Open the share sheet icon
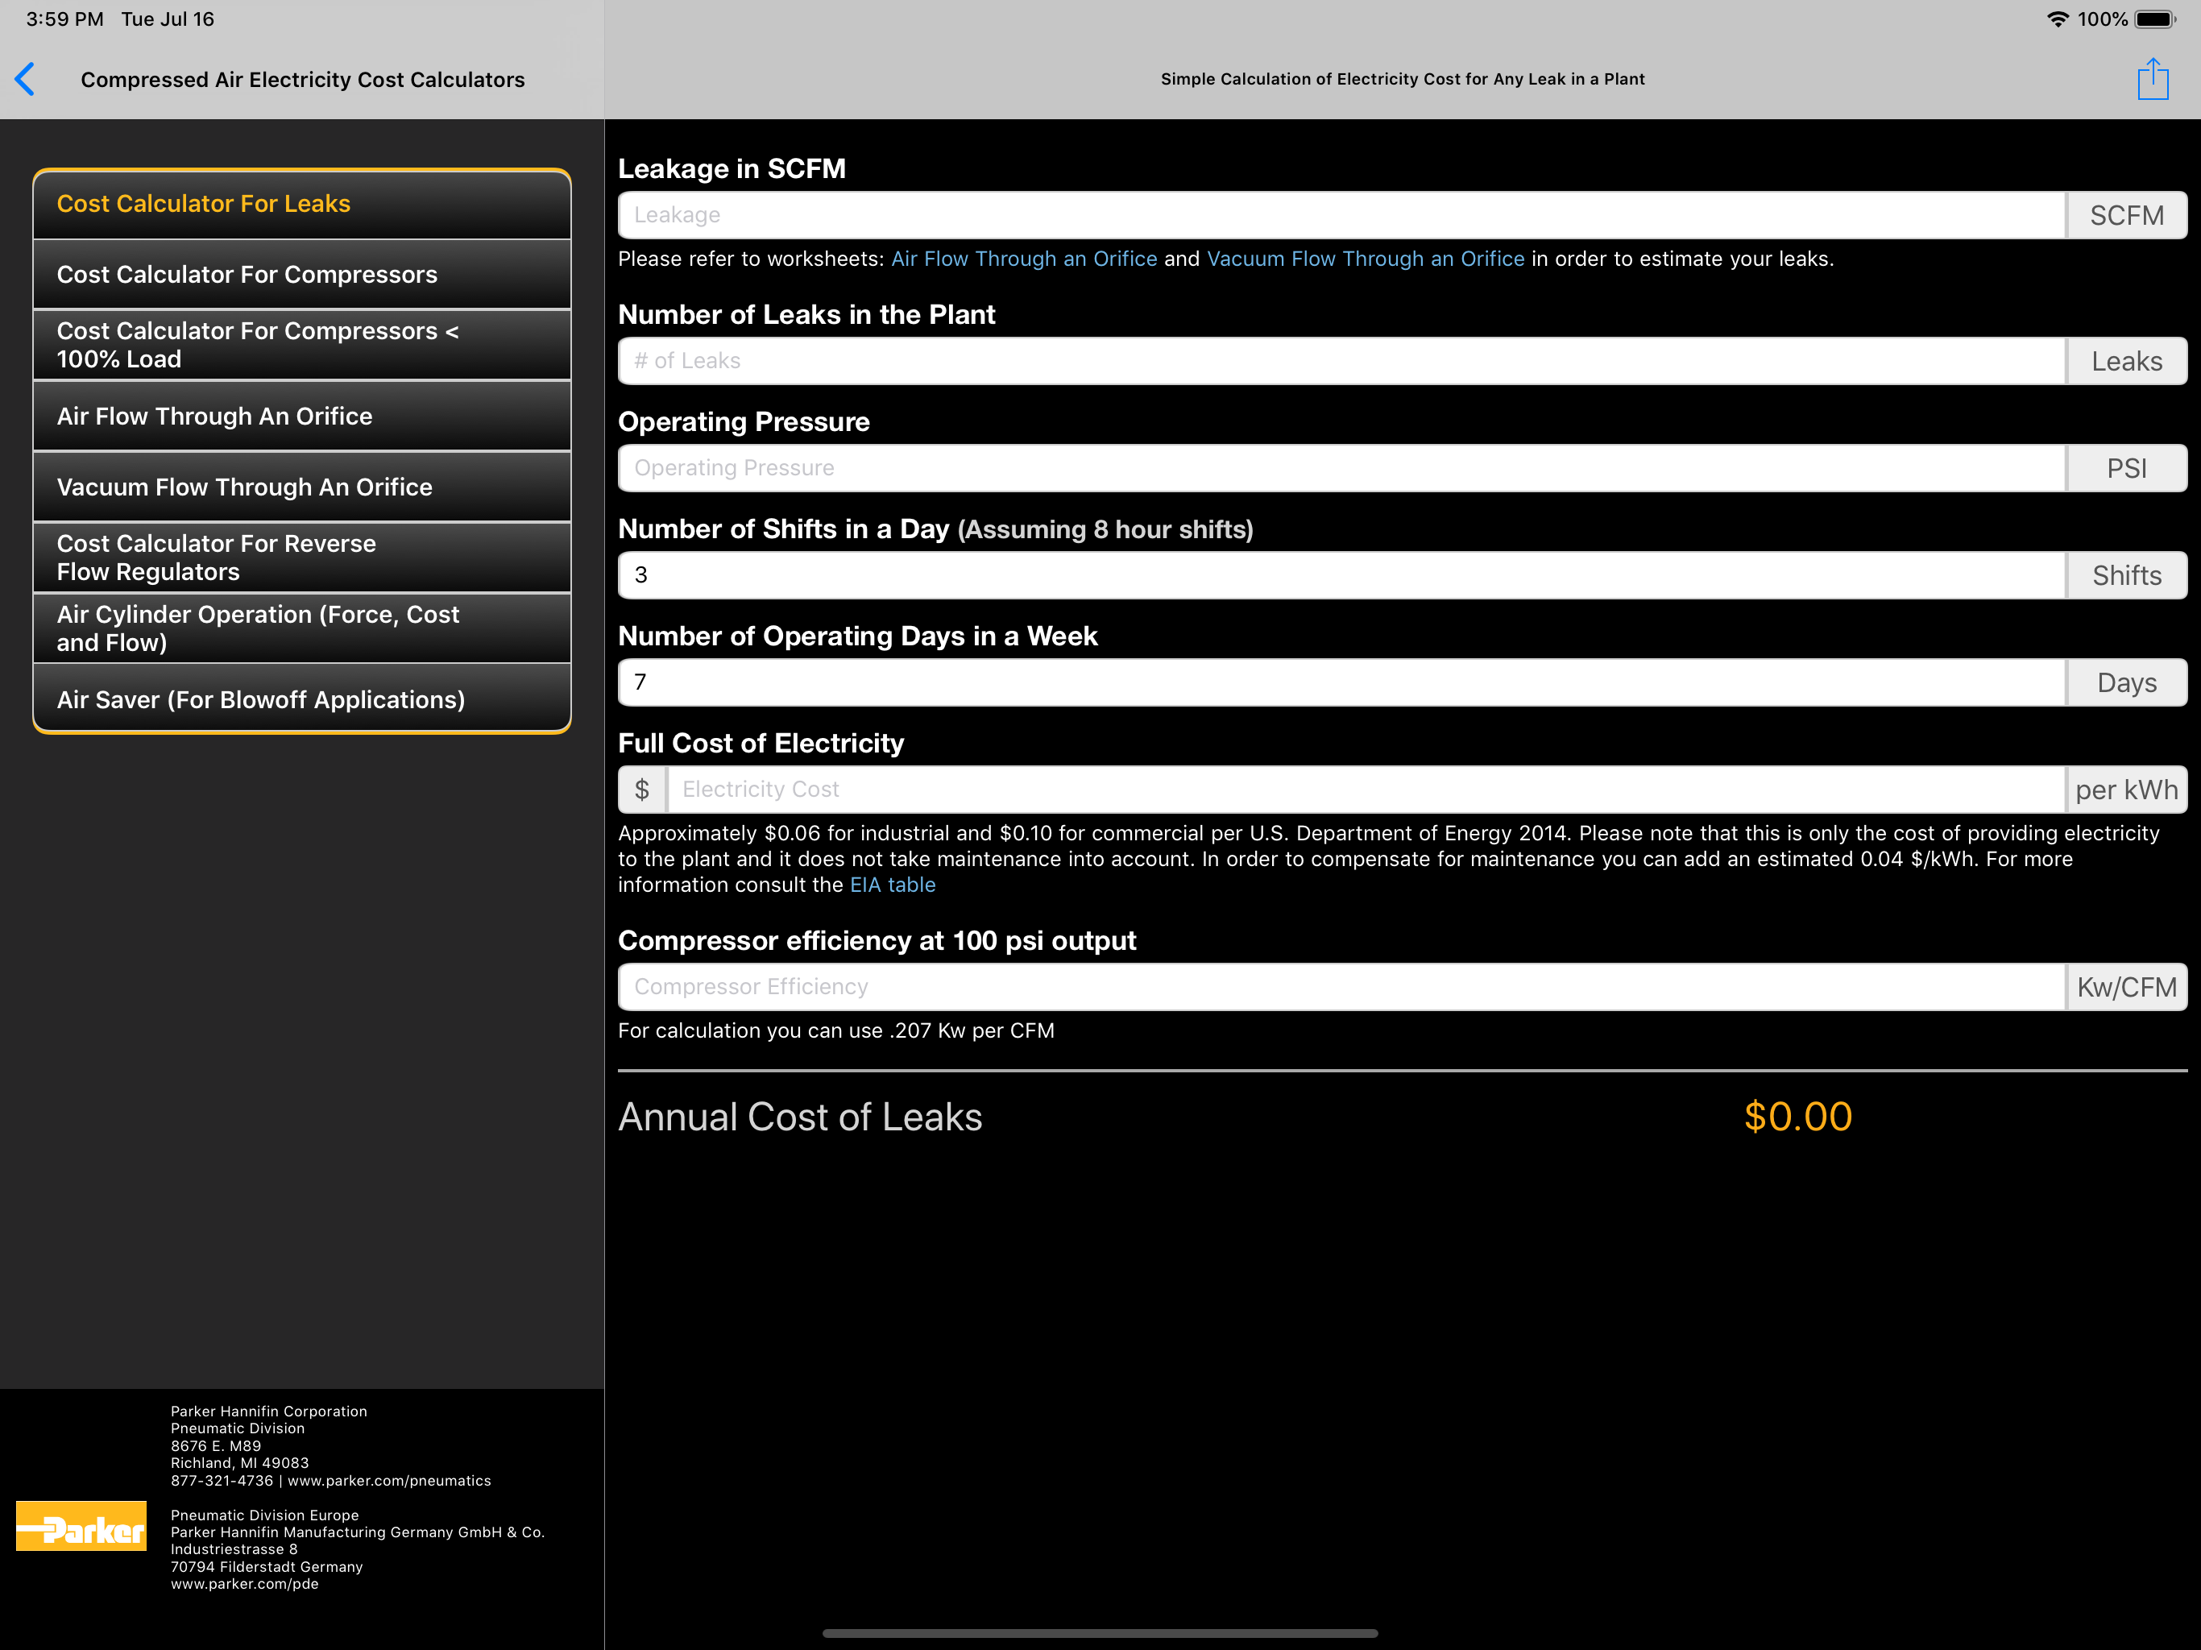Viewport: 2201px width, 1650px height. 2152,79
